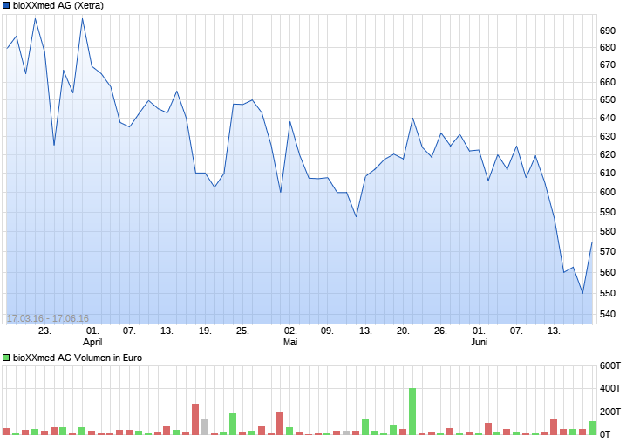This screenshot has height=443, width=633.
Task: Click the 200T volume axis label
Action: (610, 412)
